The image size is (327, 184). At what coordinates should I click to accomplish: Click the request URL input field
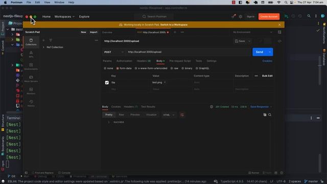coord(189,52)
